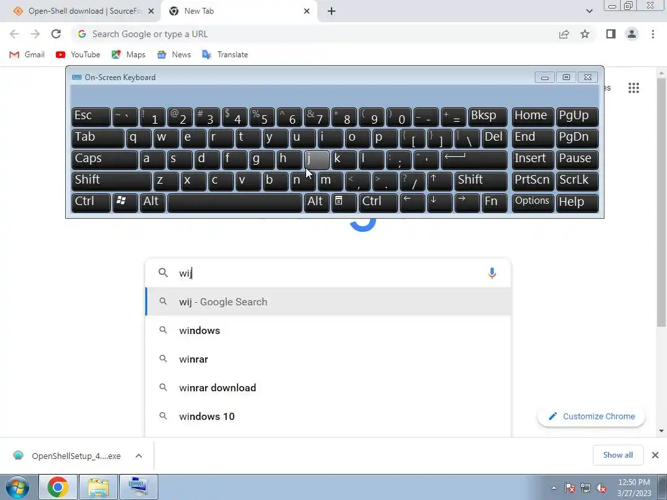Close the New Tab tab
This screenshot has height=500, width=667.
coord(307,12)
